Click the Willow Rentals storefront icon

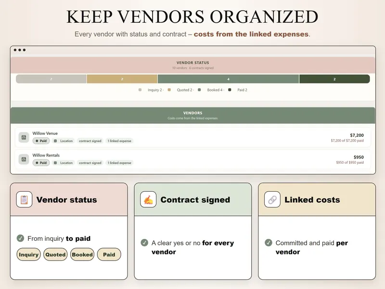[x=24, y=159]
